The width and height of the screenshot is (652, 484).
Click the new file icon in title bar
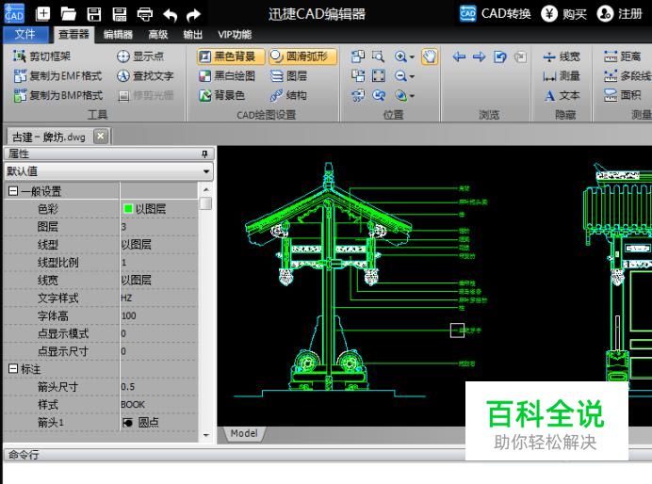[x=42, y=14]
